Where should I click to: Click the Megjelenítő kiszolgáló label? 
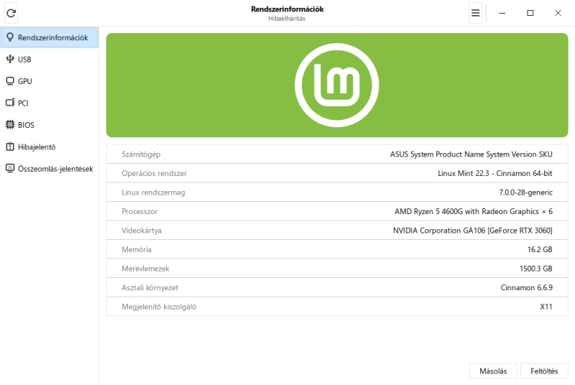159,307
